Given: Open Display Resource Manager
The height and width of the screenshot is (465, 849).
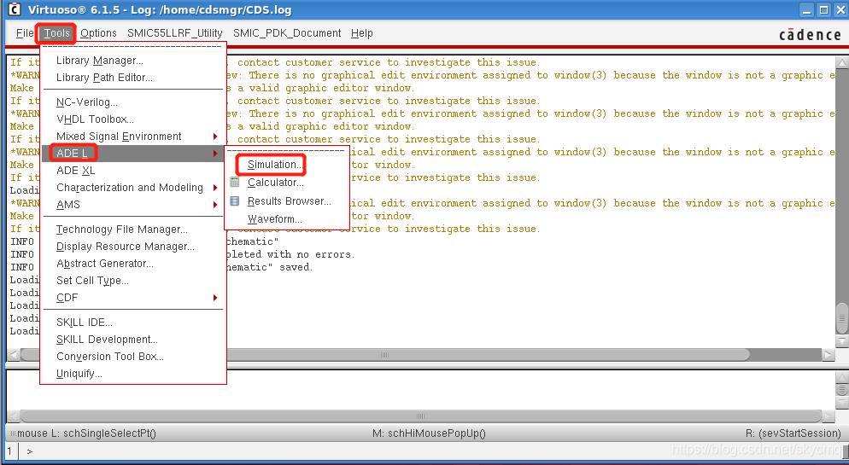Looking at the screenshot, I should (132, 247).
